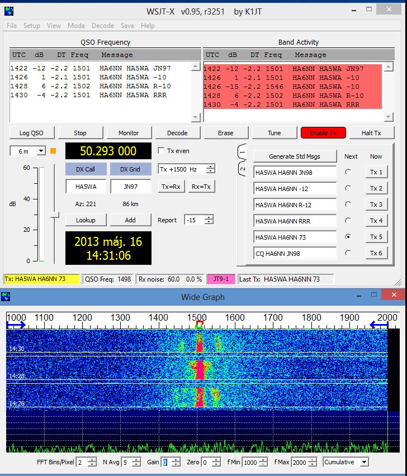Screen dimensions: 407x476
Task: Open the 6 m band dropdown
Action: (41, 151)
